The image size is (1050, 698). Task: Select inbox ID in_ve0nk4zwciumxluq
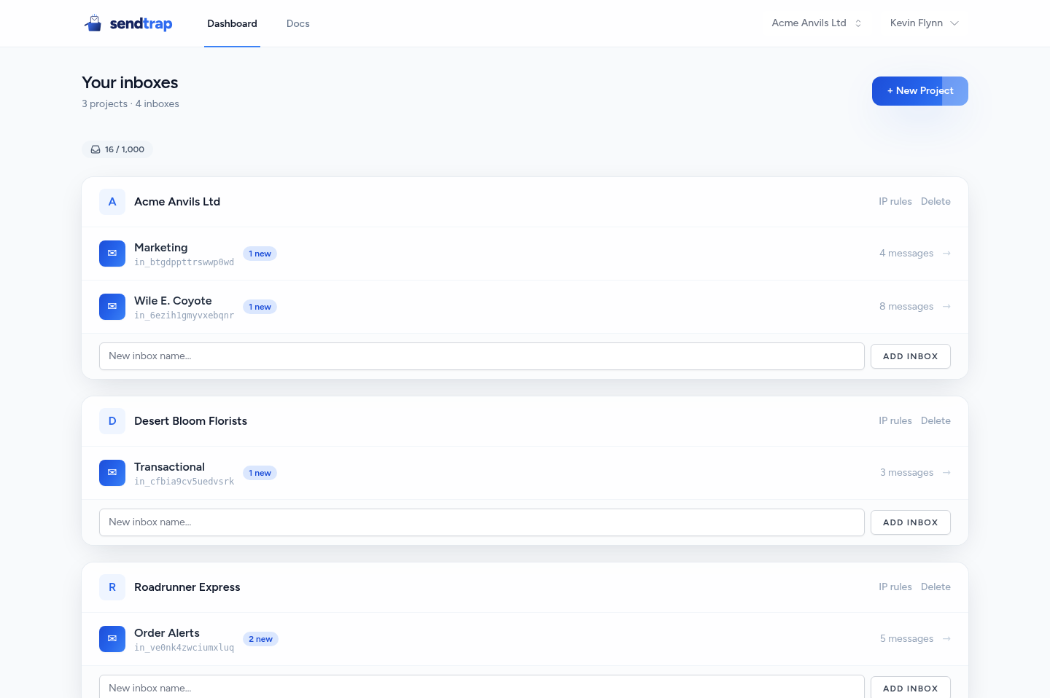pos(184,648)
